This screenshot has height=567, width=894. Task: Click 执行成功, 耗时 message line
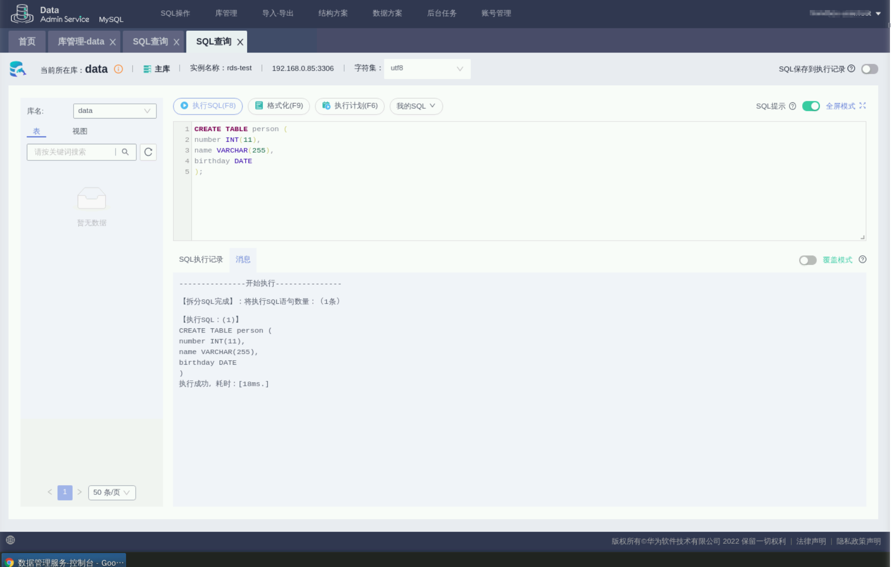point(224,384)
